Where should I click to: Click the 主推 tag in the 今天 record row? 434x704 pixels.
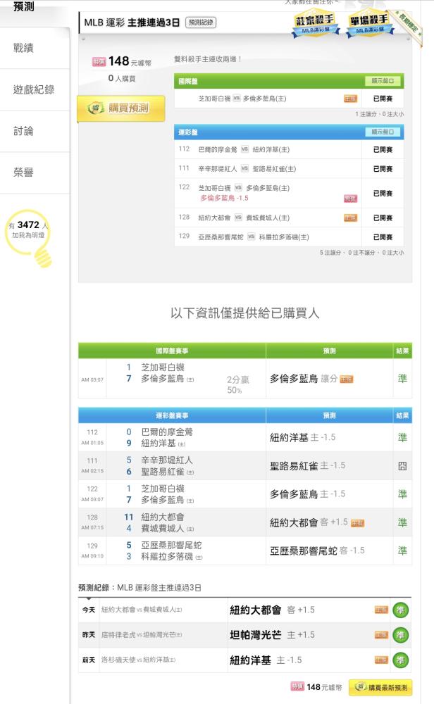coord(381,610)
